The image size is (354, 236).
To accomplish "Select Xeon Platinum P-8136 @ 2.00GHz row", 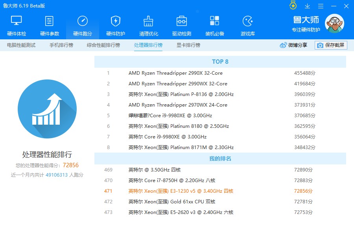I will 220,94.
